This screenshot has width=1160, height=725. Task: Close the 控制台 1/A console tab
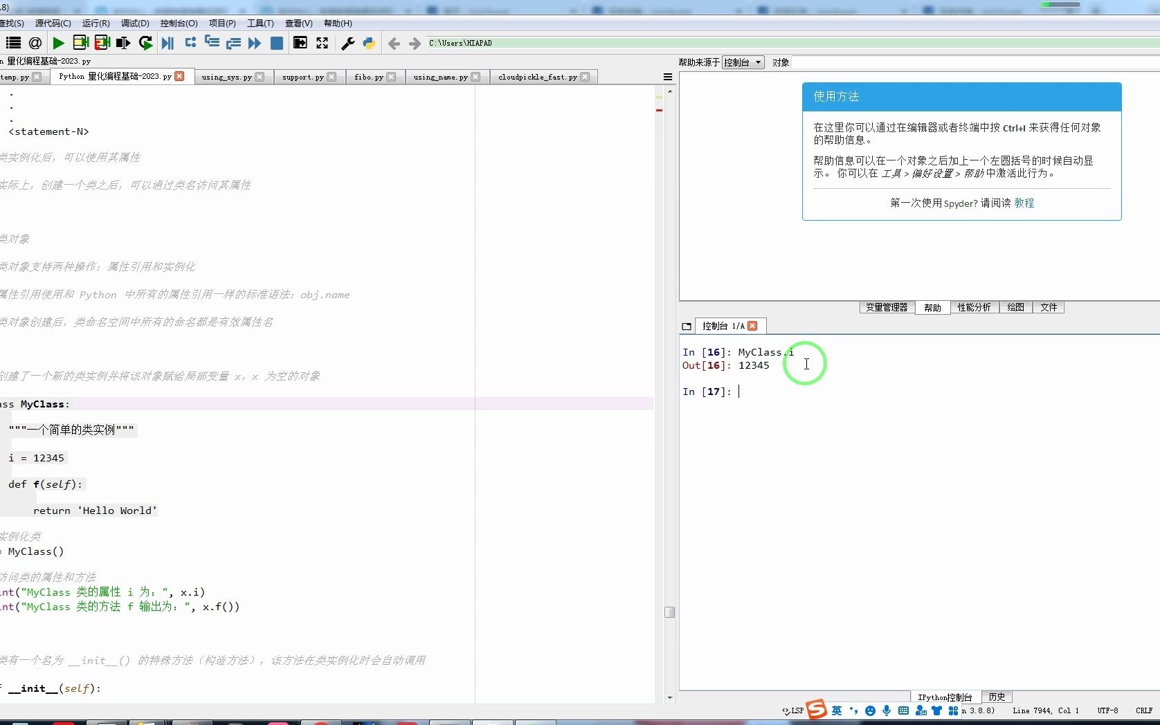[752, 326]
